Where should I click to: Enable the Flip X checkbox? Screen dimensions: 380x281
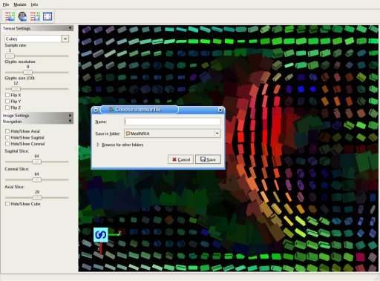tap(7, 95)
